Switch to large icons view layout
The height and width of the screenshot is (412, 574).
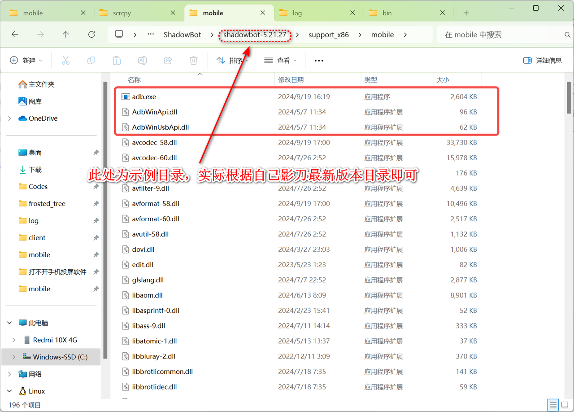tap(565, 404)
